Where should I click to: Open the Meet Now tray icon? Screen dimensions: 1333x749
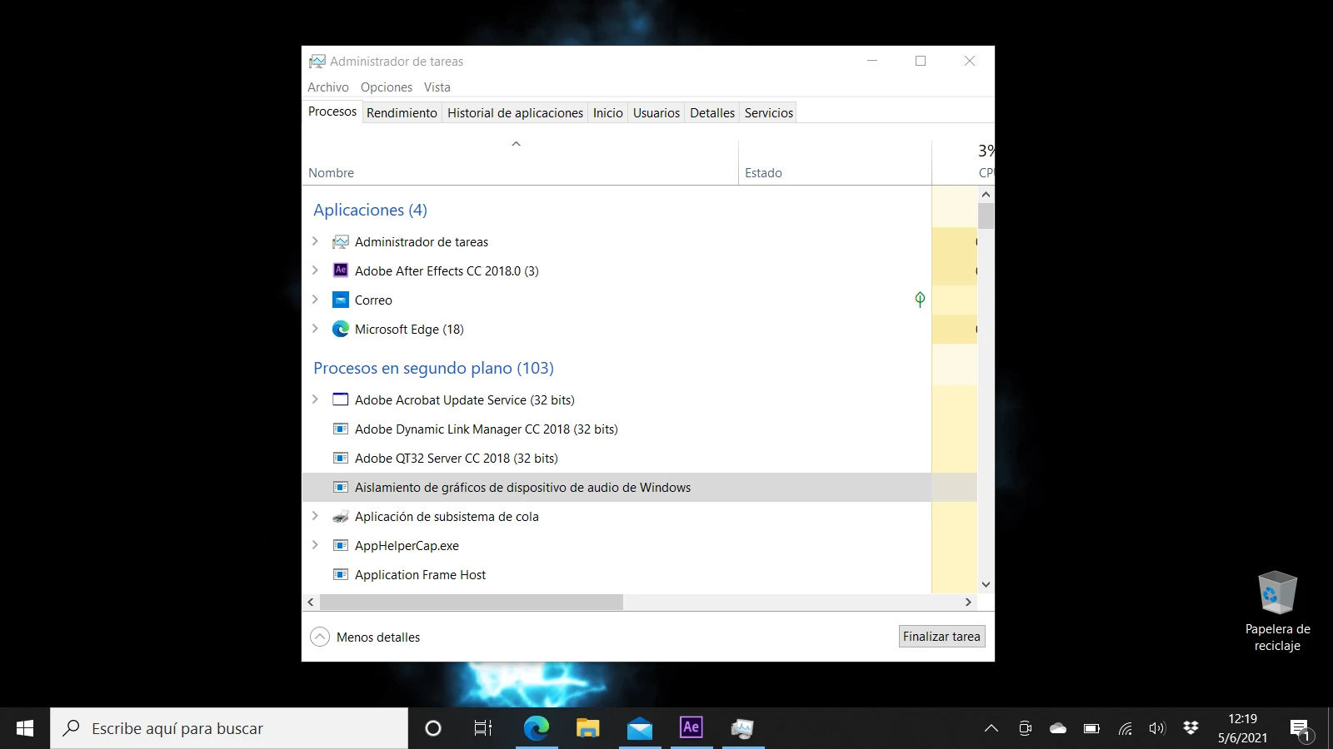1025,728
